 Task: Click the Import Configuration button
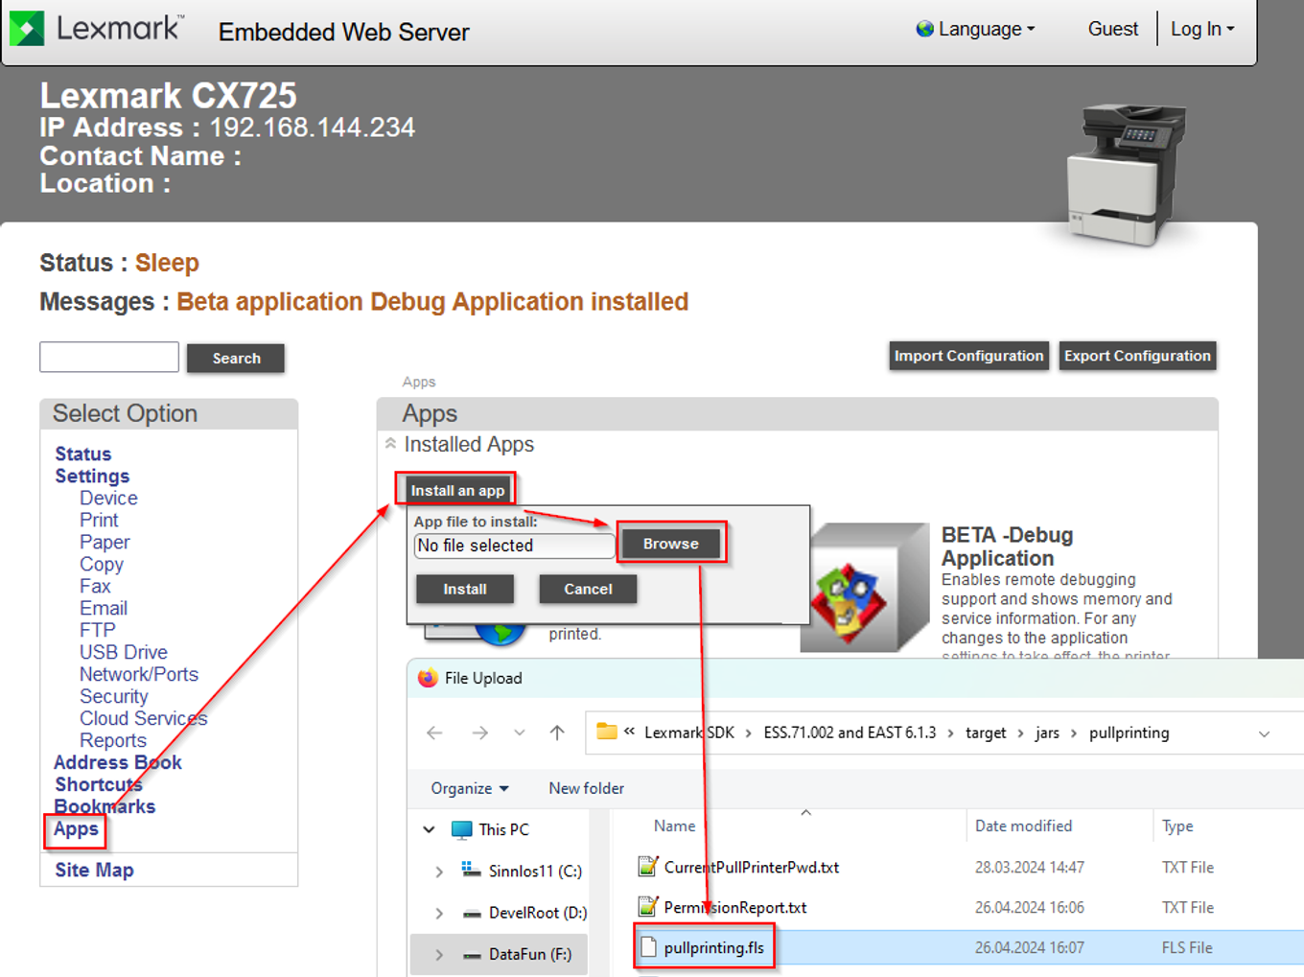(968, 356)
